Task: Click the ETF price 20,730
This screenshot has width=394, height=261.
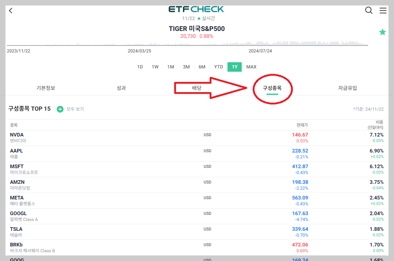Action: pos(188,36)
